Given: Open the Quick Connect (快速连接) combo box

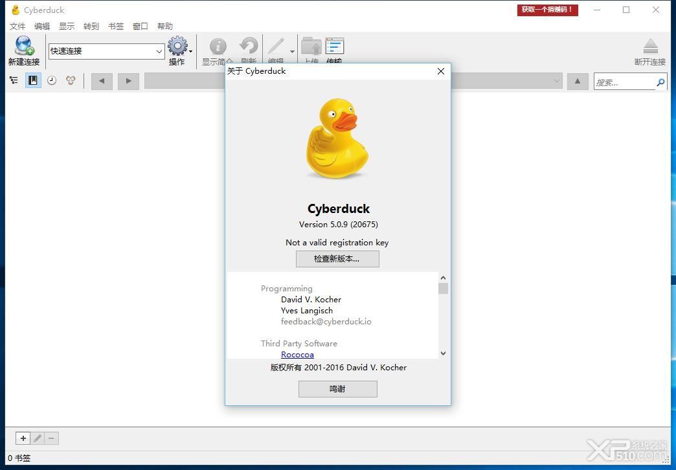Looking at the screenshot, I should click(x=106, y=51).
